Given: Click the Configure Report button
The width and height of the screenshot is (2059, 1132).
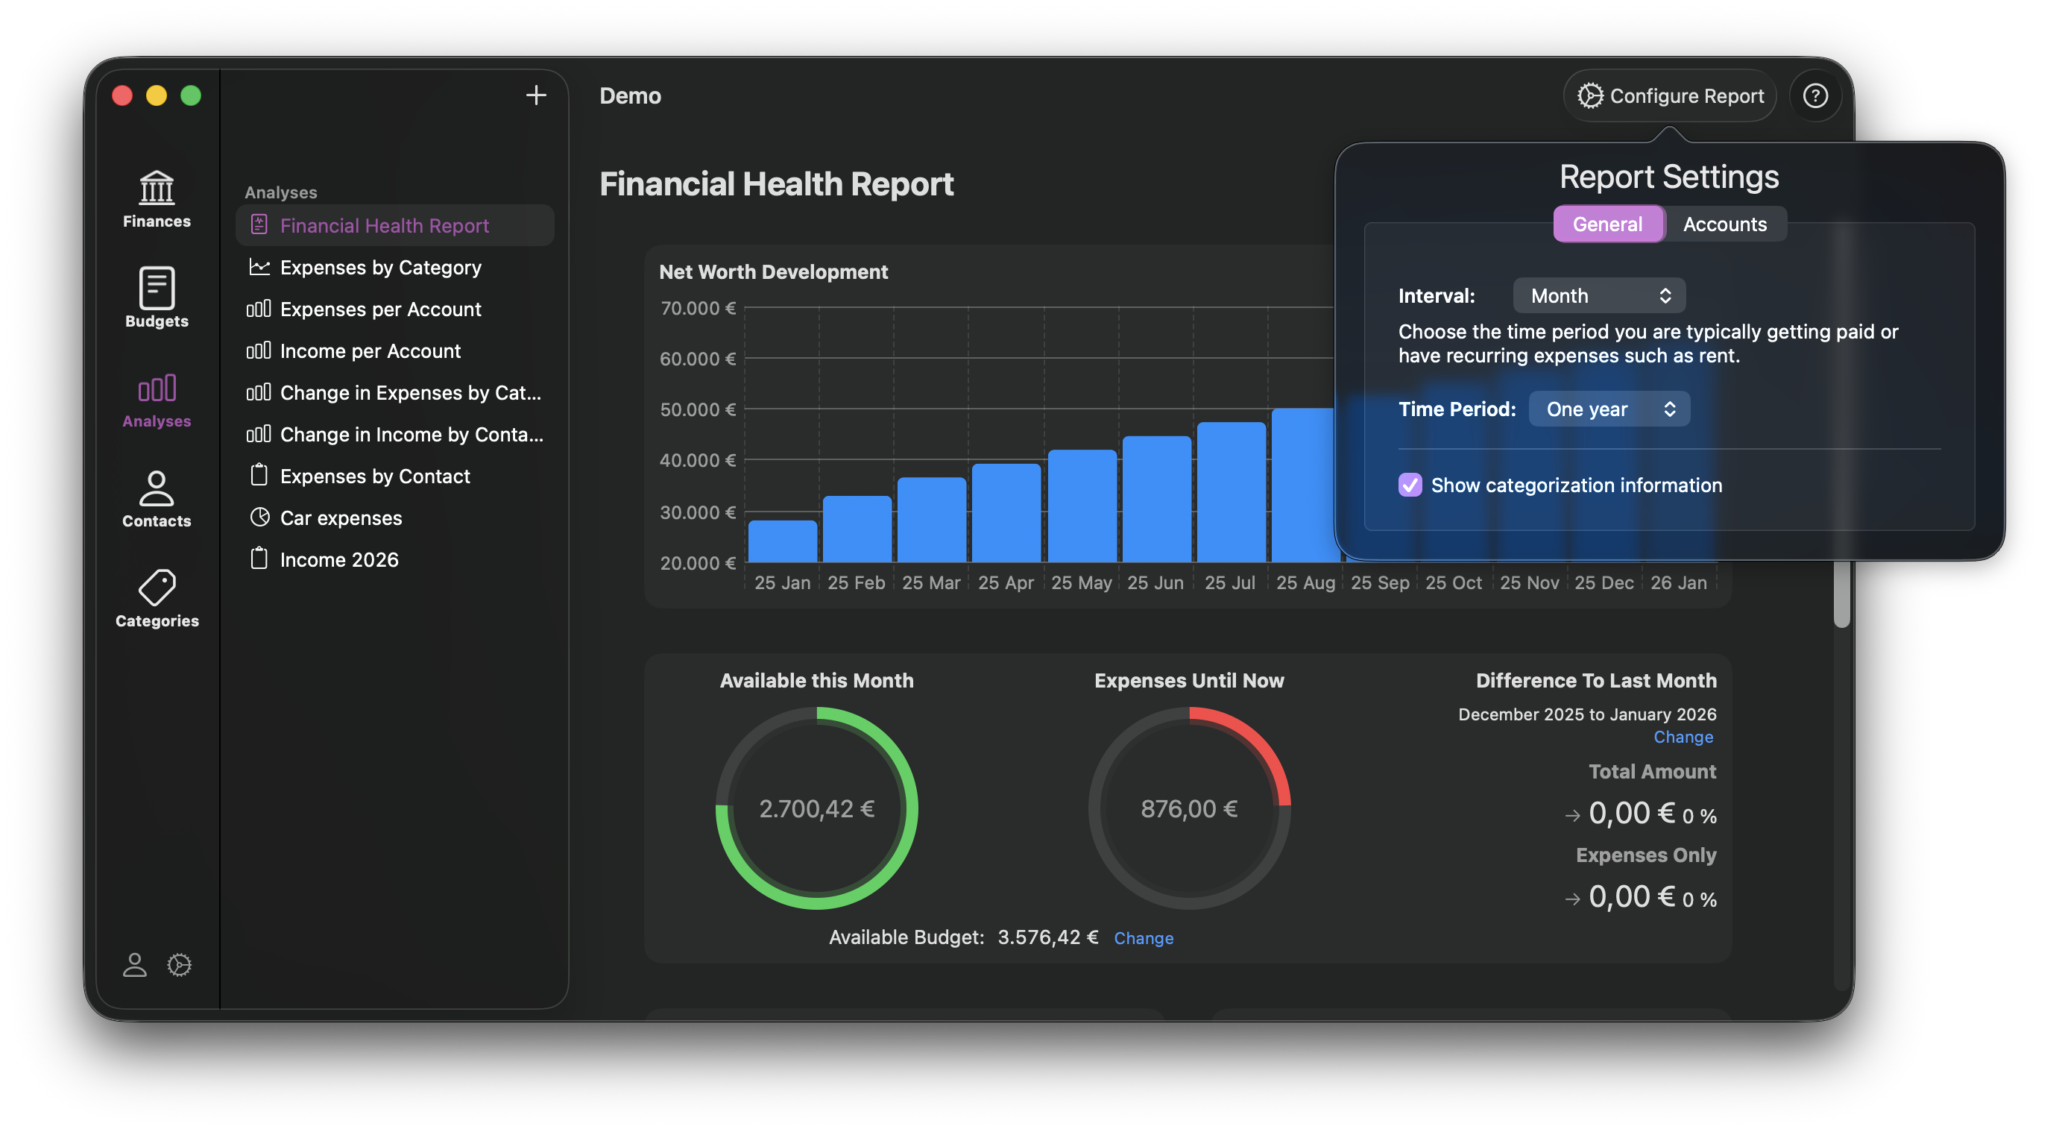Looking at the screenshot, I should pyautogui.click(x=1670, y=96).
